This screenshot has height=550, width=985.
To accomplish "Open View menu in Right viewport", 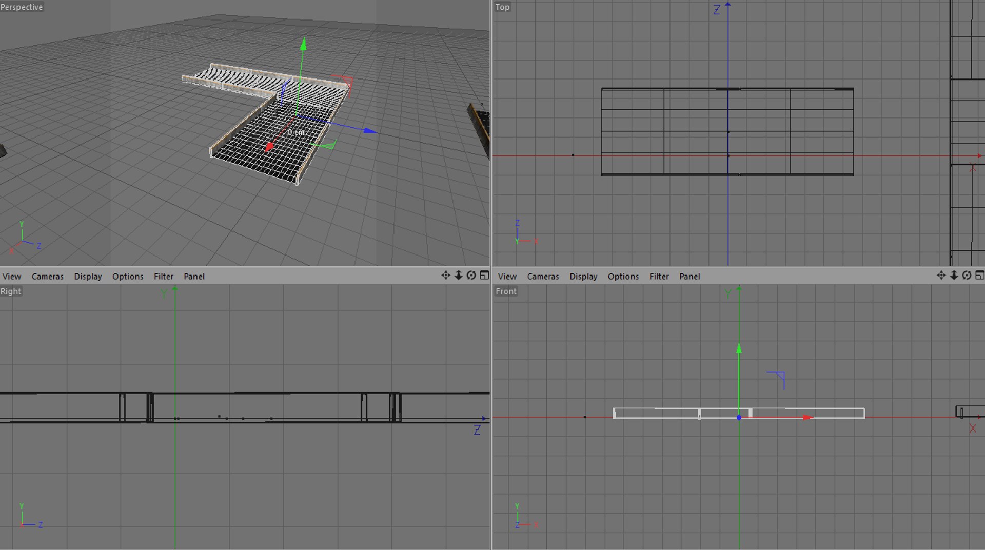I will pyautogui.click(x=12, y=276).
